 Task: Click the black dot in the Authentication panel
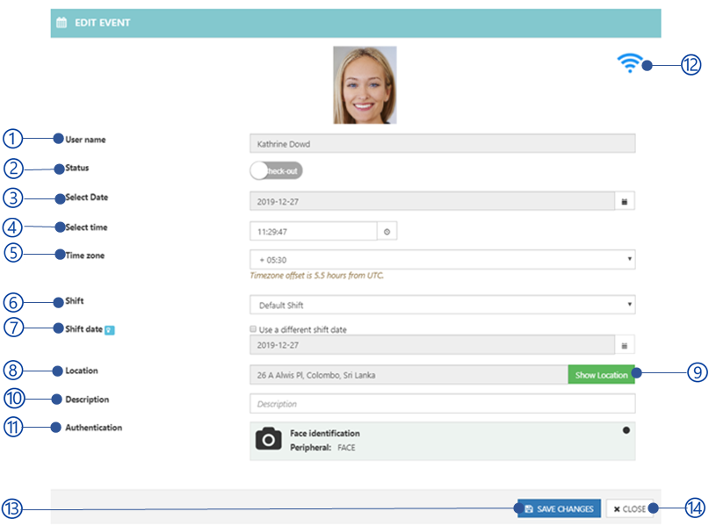tap(626, 429)
